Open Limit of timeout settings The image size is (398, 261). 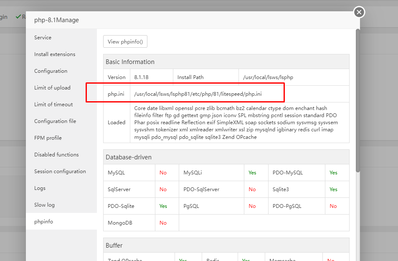click(x=53, y=105)
